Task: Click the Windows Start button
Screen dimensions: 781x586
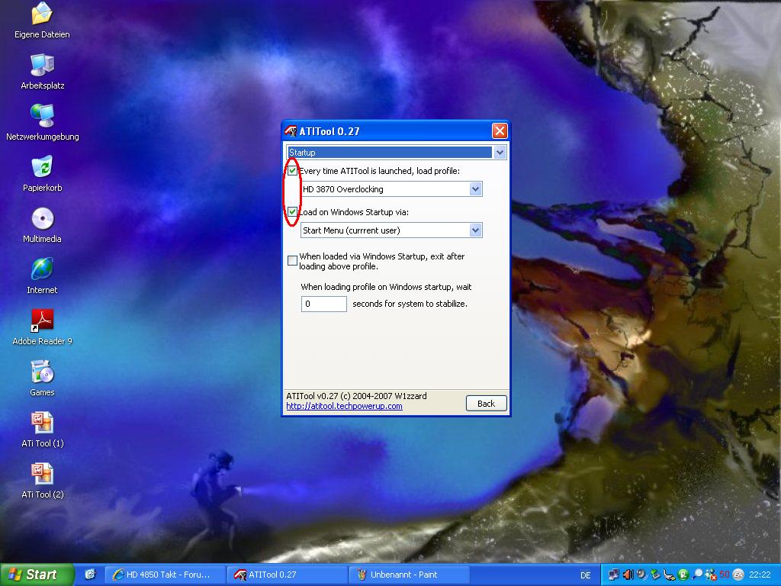Action: [37, 575]
